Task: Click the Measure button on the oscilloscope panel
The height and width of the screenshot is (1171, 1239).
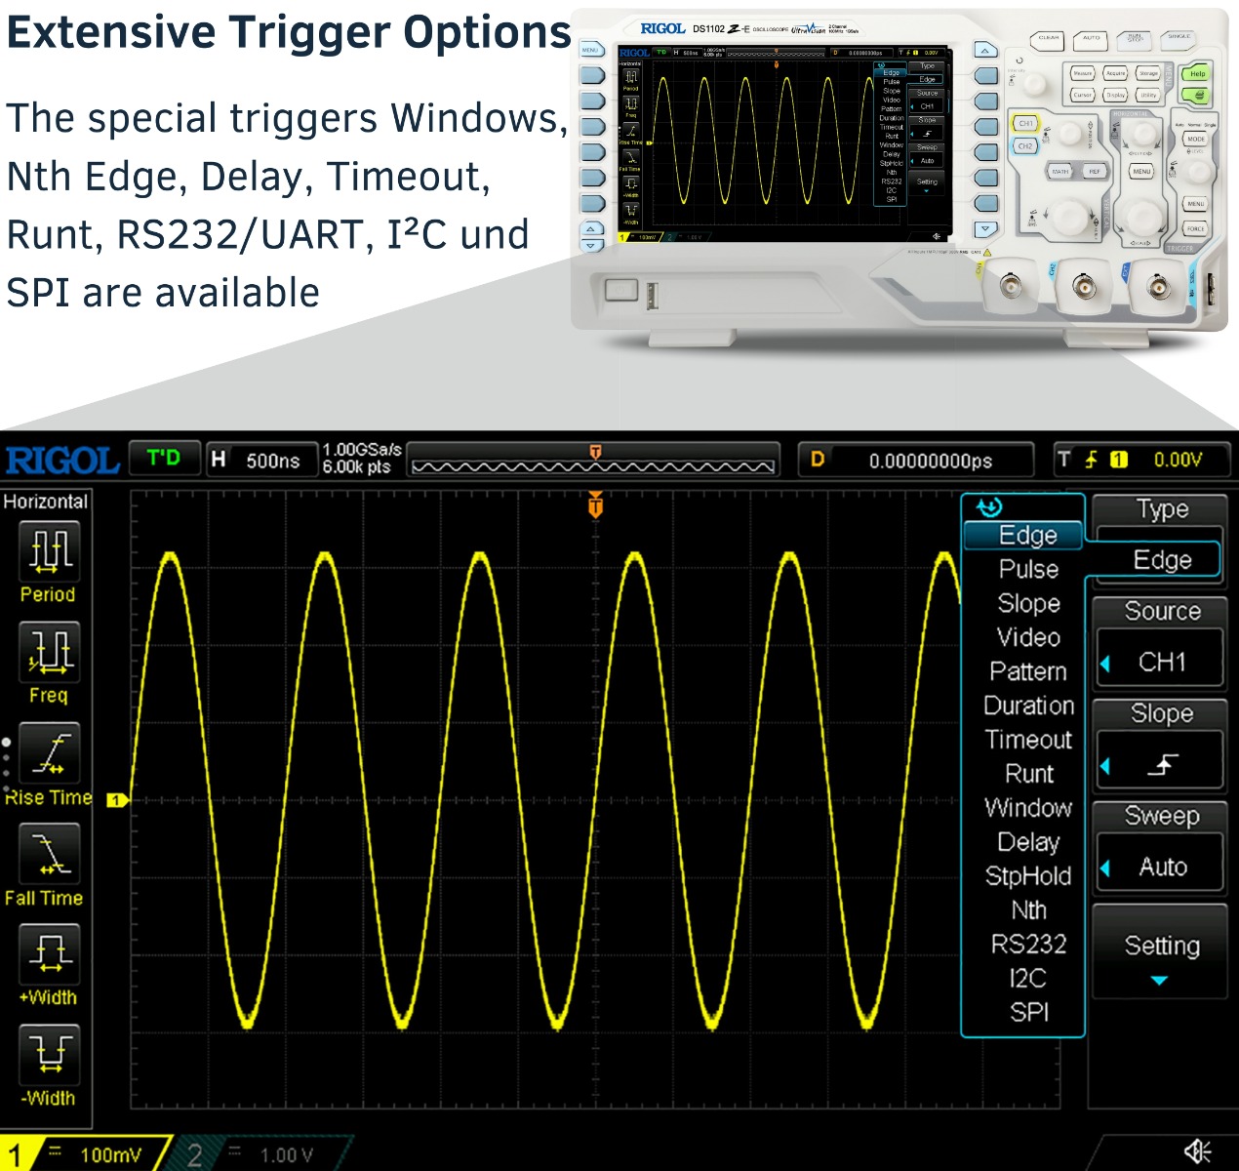Action: tap(1083, 73)
